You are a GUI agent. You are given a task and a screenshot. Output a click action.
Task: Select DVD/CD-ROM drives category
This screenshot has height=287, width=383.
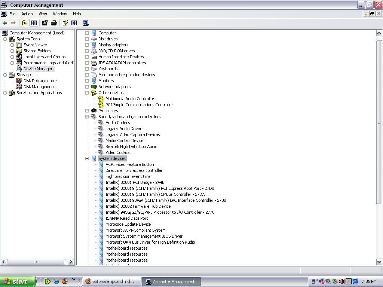pyautogui.click(x=117, y=51)
